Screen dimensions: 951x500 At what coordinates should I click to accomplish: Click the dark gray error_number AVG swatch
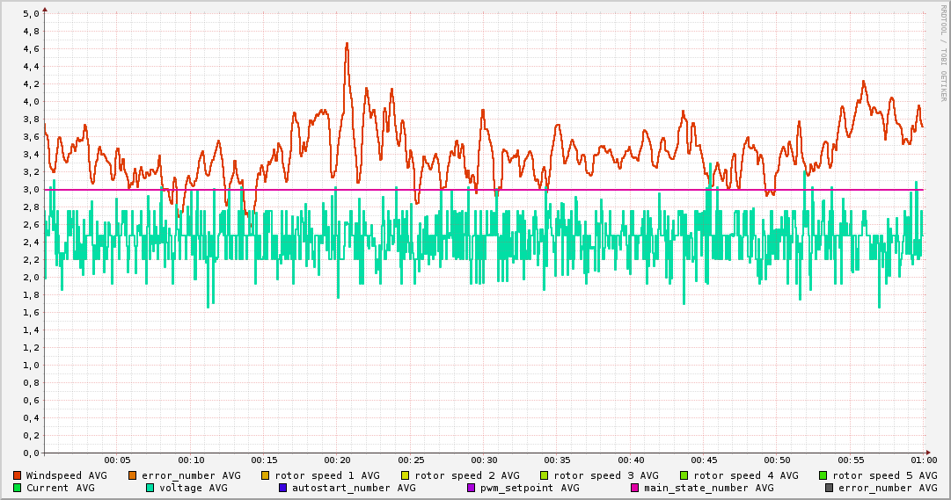[829, 488]
